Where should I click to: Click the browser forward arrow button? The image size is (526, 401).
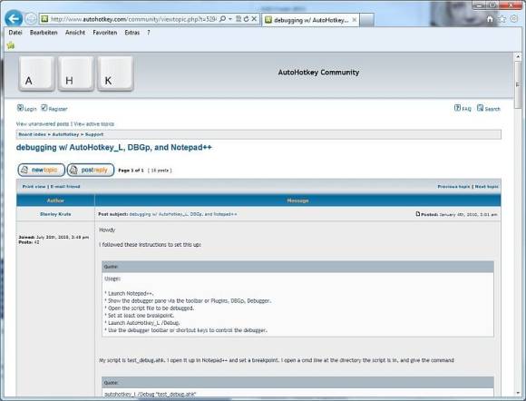(31, 19)
